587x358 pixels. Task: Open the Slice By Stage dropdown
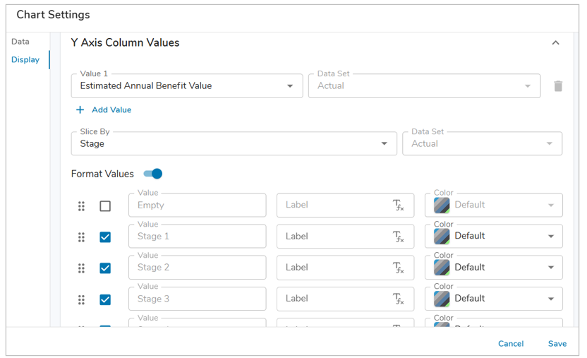click(384, 144)
